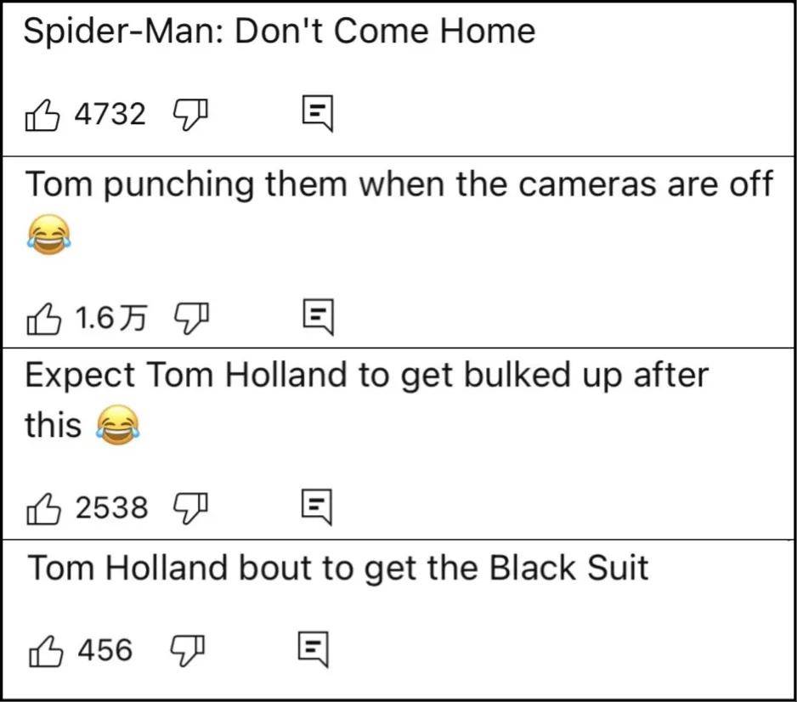Click "Expect Tom Holland to get bulked up" text

click(x=366, y=376)
